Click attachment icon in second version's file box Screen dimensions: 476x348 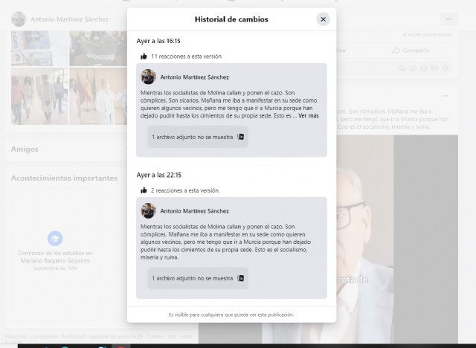coord(241,278)
